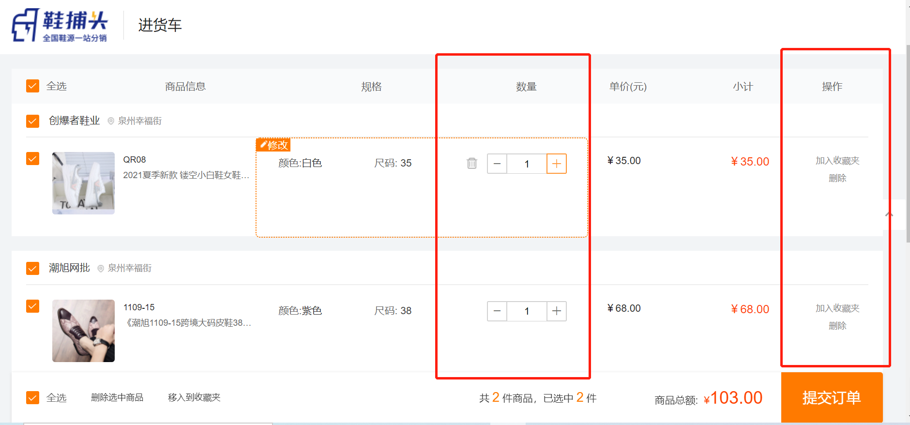Decrease quantity of 1109-15 purple shoes
The width and height of the screenshot is (910, 425).
tap(497, 311)
